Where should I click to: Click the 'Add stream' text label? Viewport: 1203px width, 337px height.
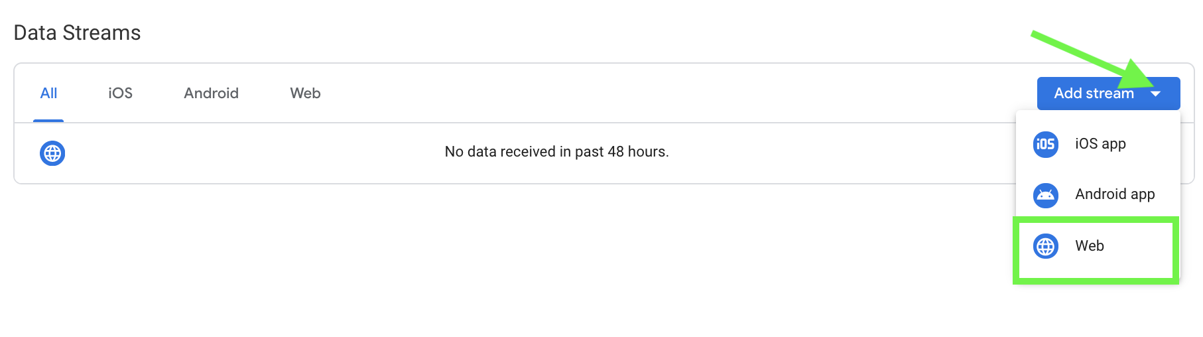pos(1094,94)
